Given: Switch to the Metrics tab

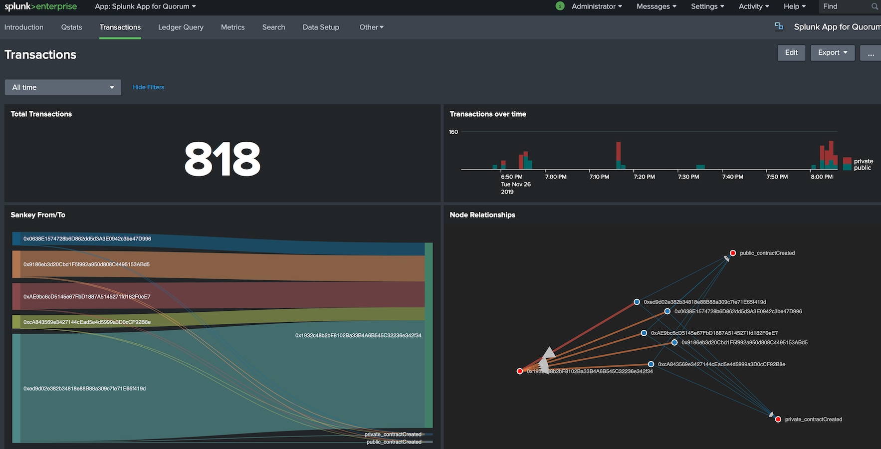Looking at the screenshot, I should [x=233, y=27].
